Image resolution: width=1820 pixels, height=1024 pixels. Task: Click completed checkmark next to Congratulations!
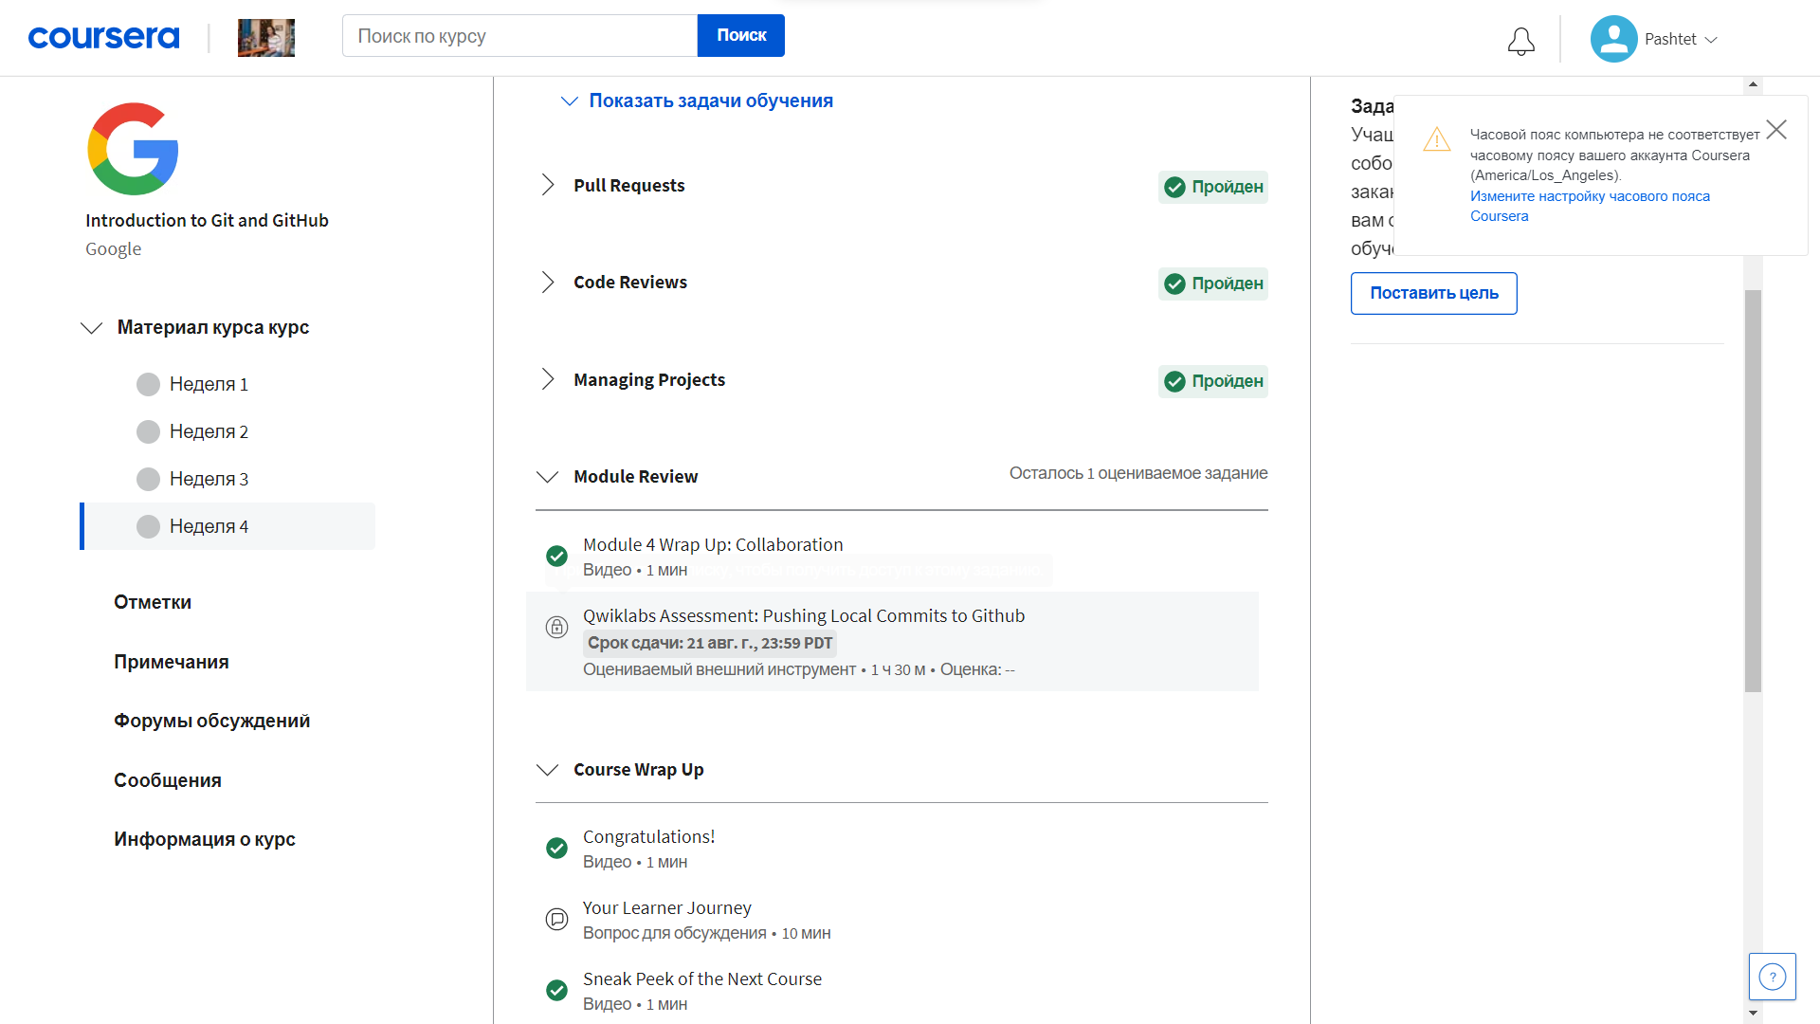coord(556,848)
